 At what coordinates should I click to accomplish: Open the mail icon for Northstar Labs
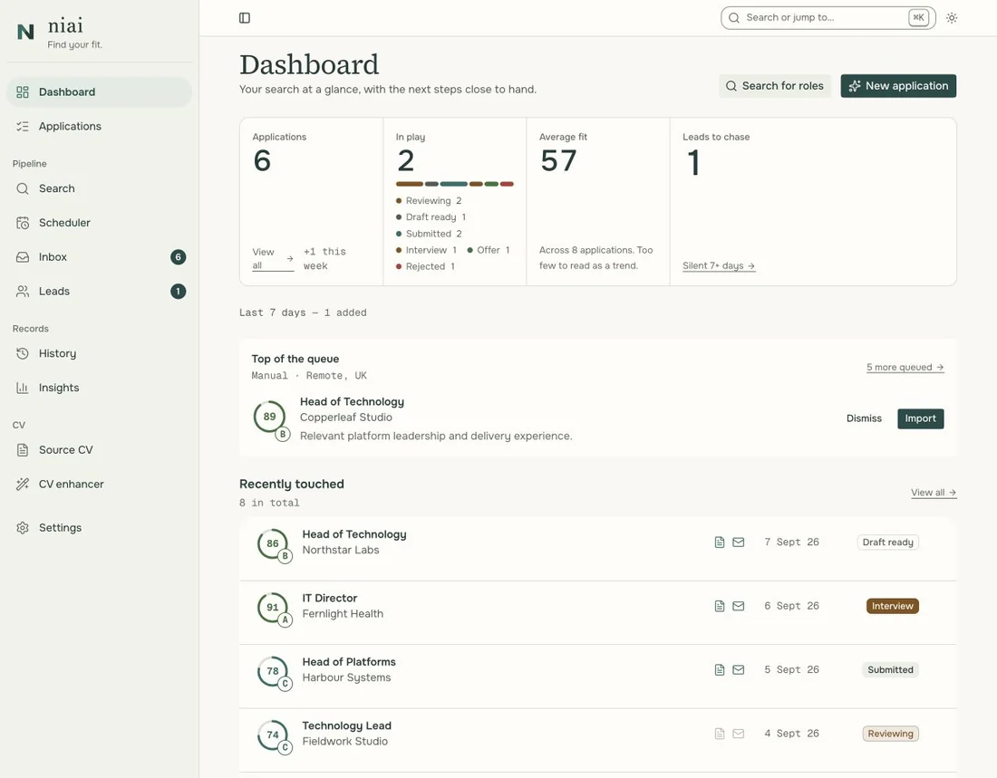coord(738,543)
